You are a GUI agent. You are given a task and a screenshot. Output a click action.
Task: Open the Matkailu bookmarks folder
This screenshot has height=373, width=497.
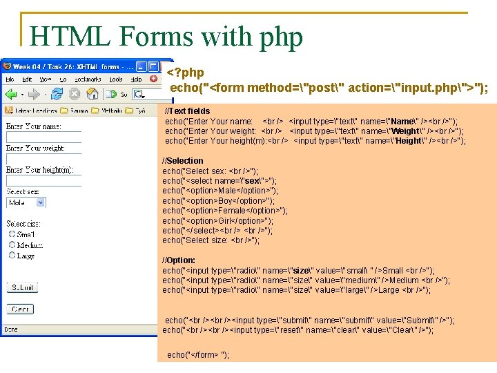pos(106,111)
